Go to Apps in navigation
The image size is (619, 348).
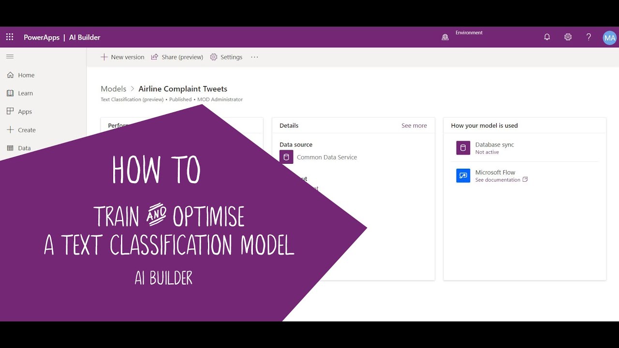(25, 112)
